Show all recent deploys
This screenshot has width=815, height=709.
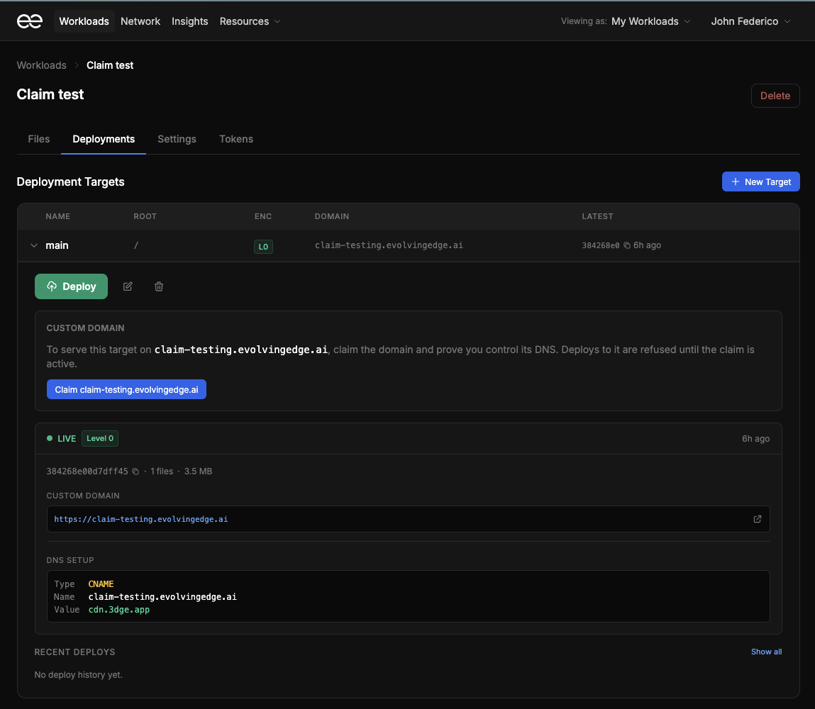tap(766, 652)
